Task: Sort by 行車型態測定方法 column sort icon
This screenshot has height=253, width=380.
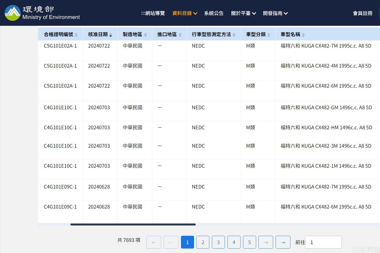Action: pos(234,35)
